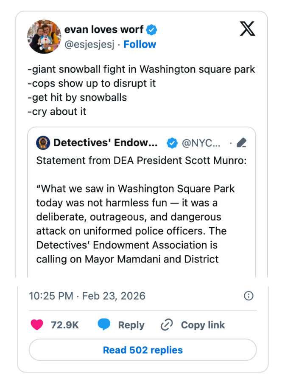Viewport: 285px width, 390px height.
Task: Follow the @esjesjesj account
Action: 140,44
